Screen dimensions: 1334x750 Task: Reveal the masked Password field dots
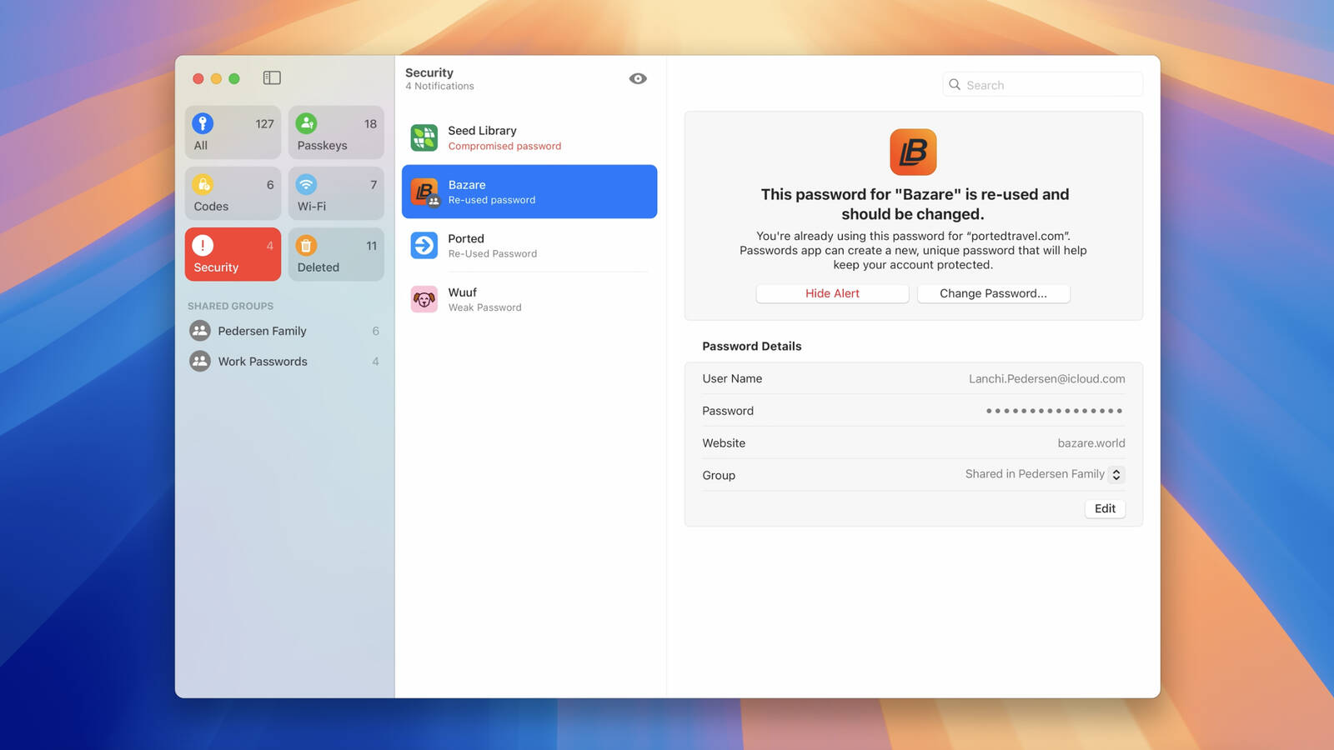coord(1054,411)
